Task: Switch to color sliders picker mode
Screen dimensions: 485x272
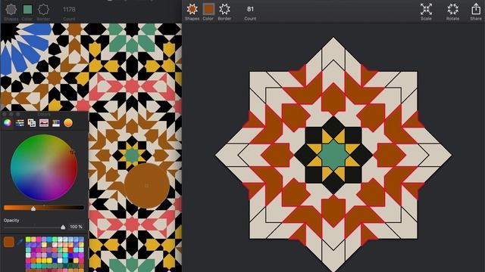Action: pyautogui.click(x=20, y=122)
